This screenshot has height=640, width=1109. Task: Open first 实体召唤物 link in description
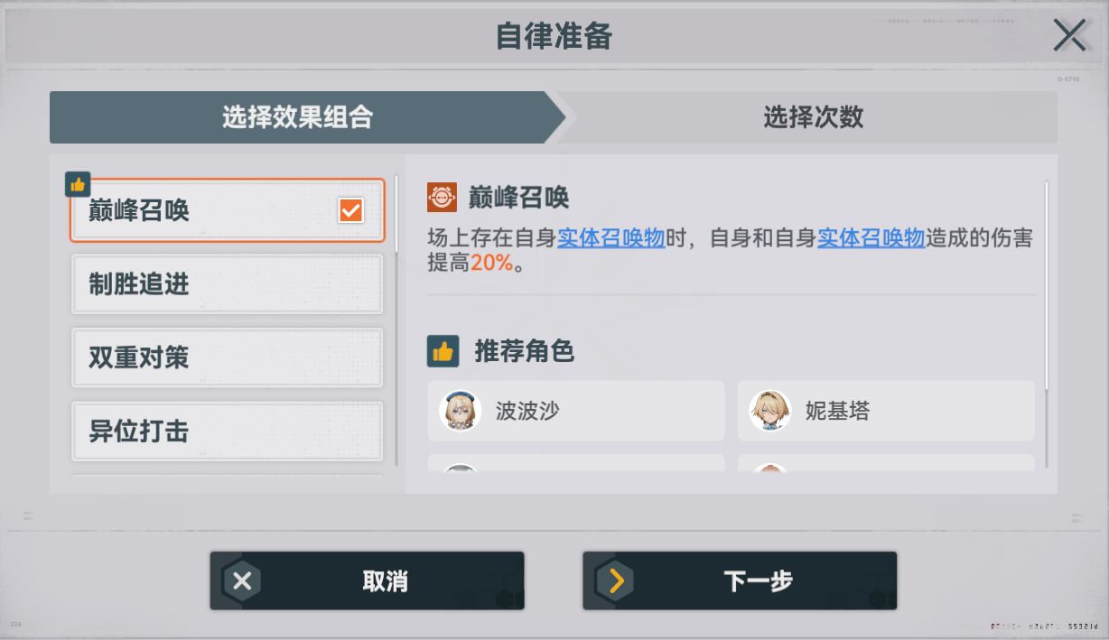tap(611, 238)
